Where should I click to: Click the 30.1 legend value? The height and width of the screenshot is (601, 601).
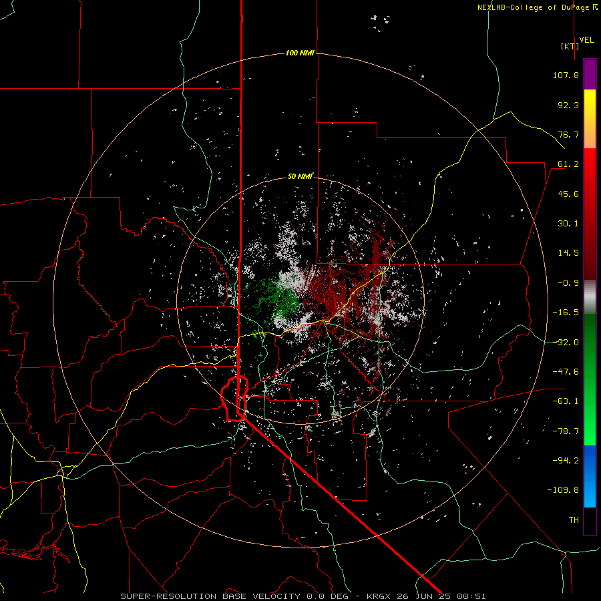point(568,224)
